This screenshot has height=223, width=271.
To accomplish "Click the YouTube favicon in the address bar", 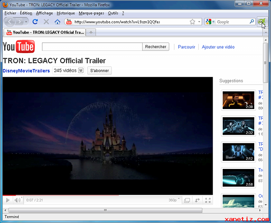I will coord(69,22).
